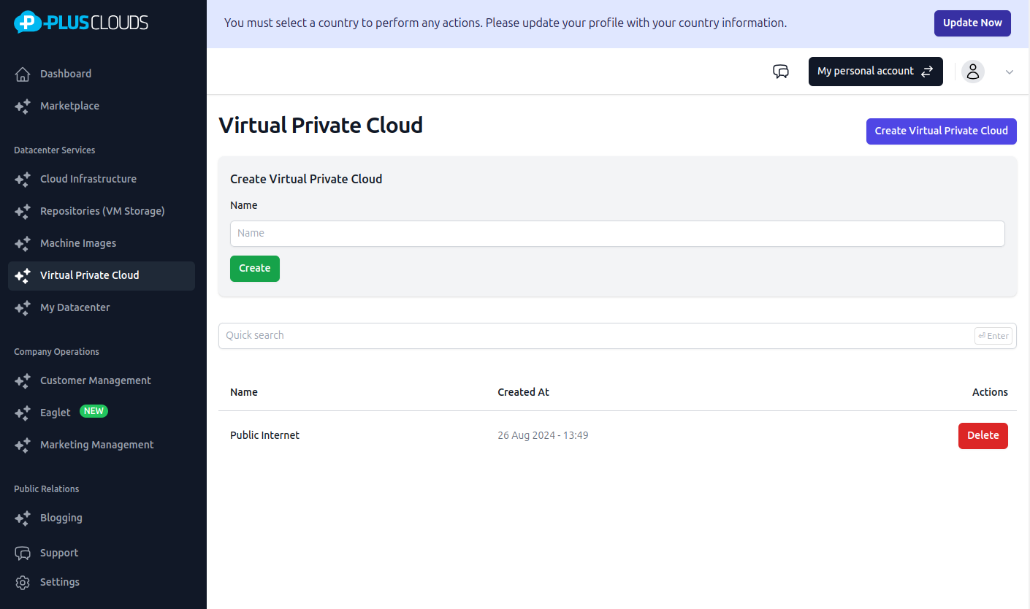The width and height of the screenshot is (1030, 609).
Task: Click the sparkle icon beside Eaglet
Action: pyautogui.click(x=23, y=413)
